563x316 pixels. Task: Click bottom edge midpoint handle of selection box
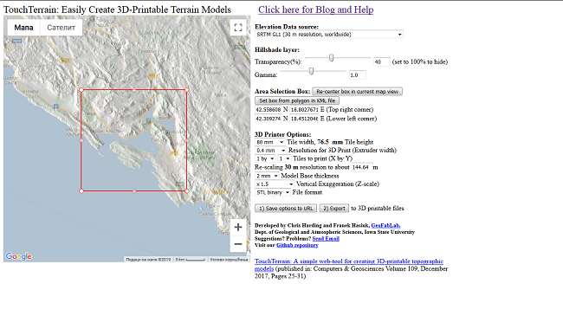point(134,191)
